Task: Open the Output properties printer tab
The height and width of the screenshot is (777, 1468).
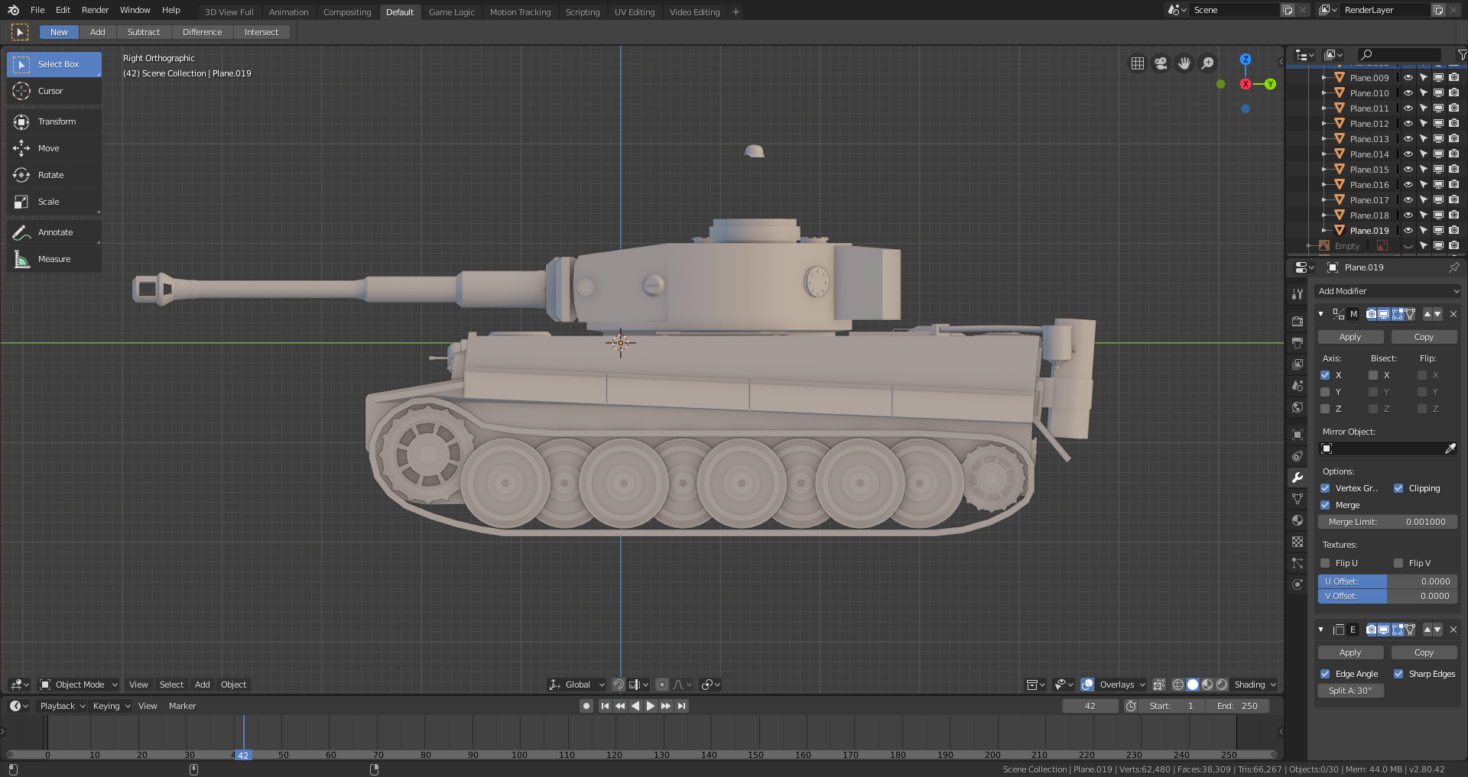Action: [1297, 343]
